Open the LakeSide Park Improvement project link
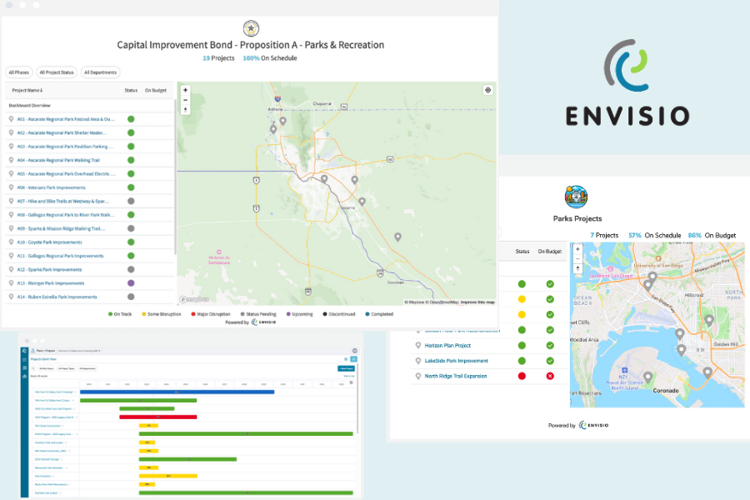 (x=456, y=361)
